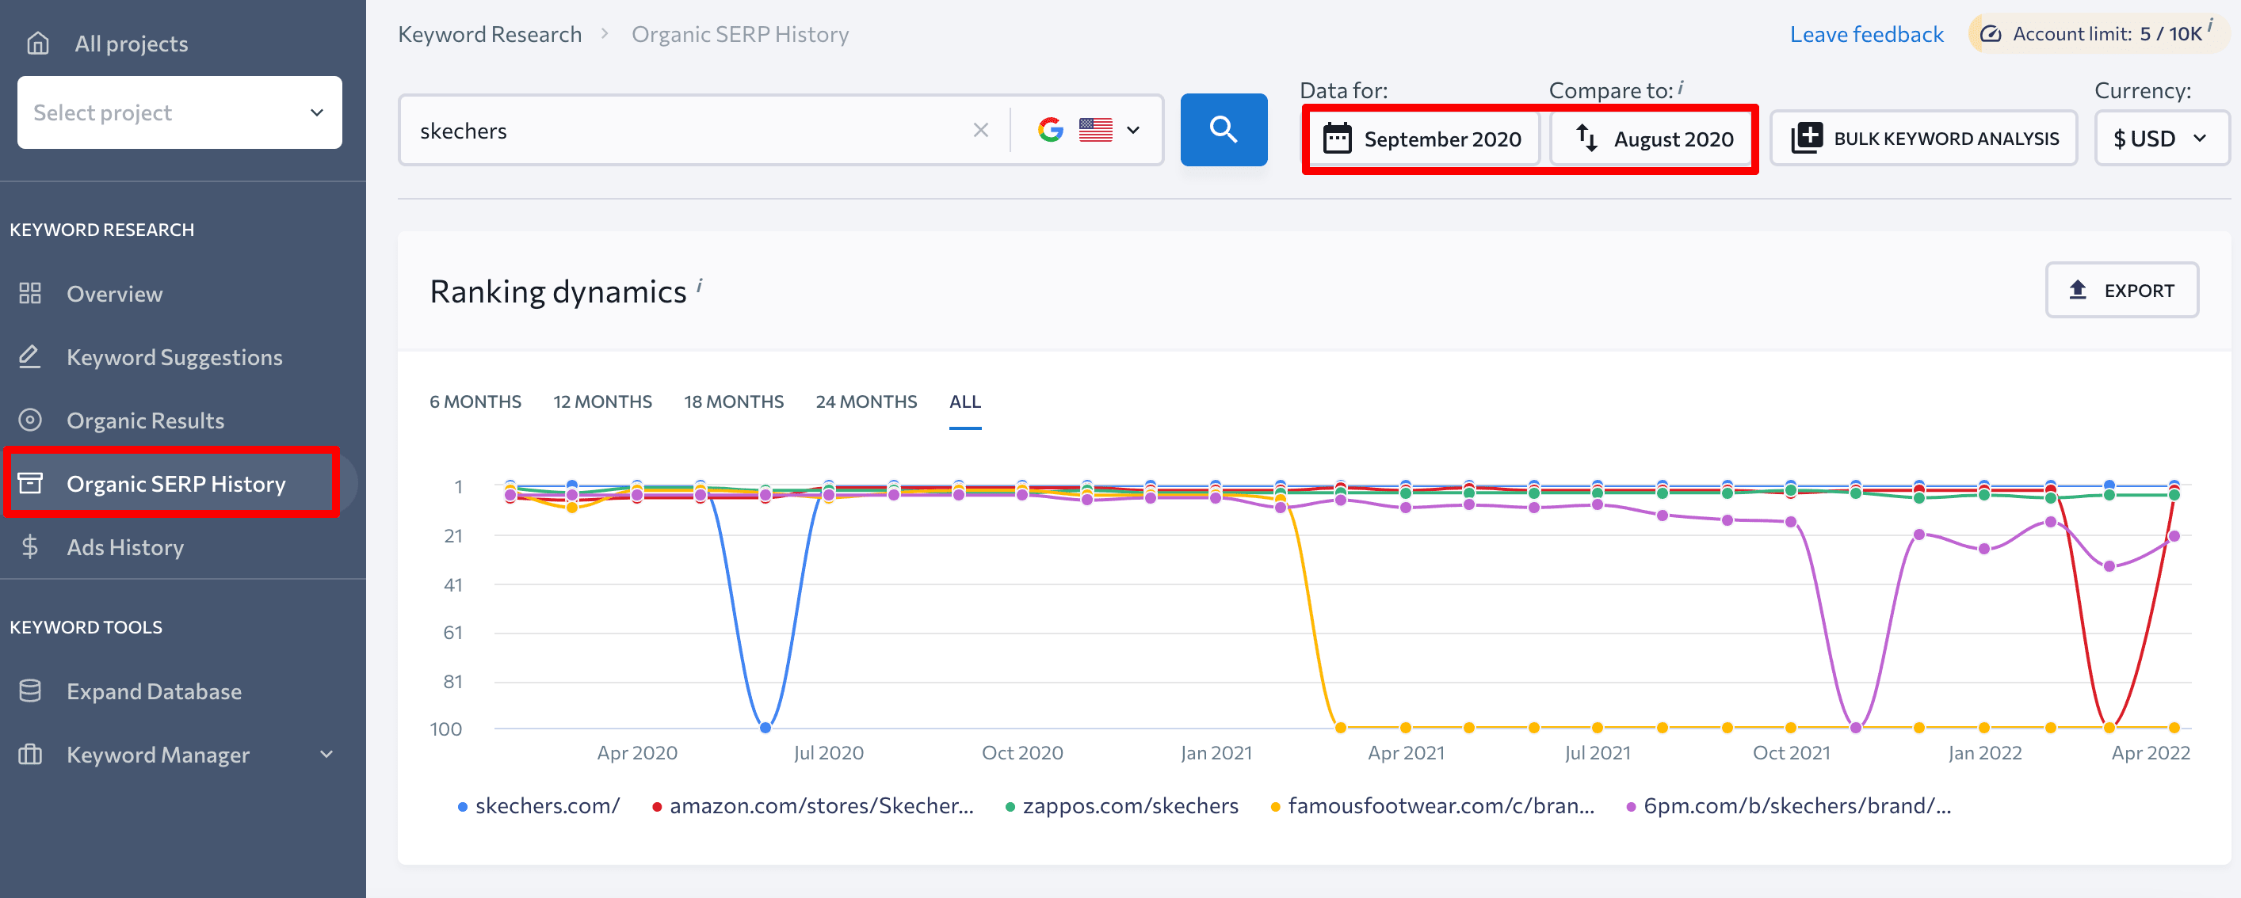2241x898 pixels.
Task: Switch to the 18 MONTHS tab
Action: pos(733,401)
